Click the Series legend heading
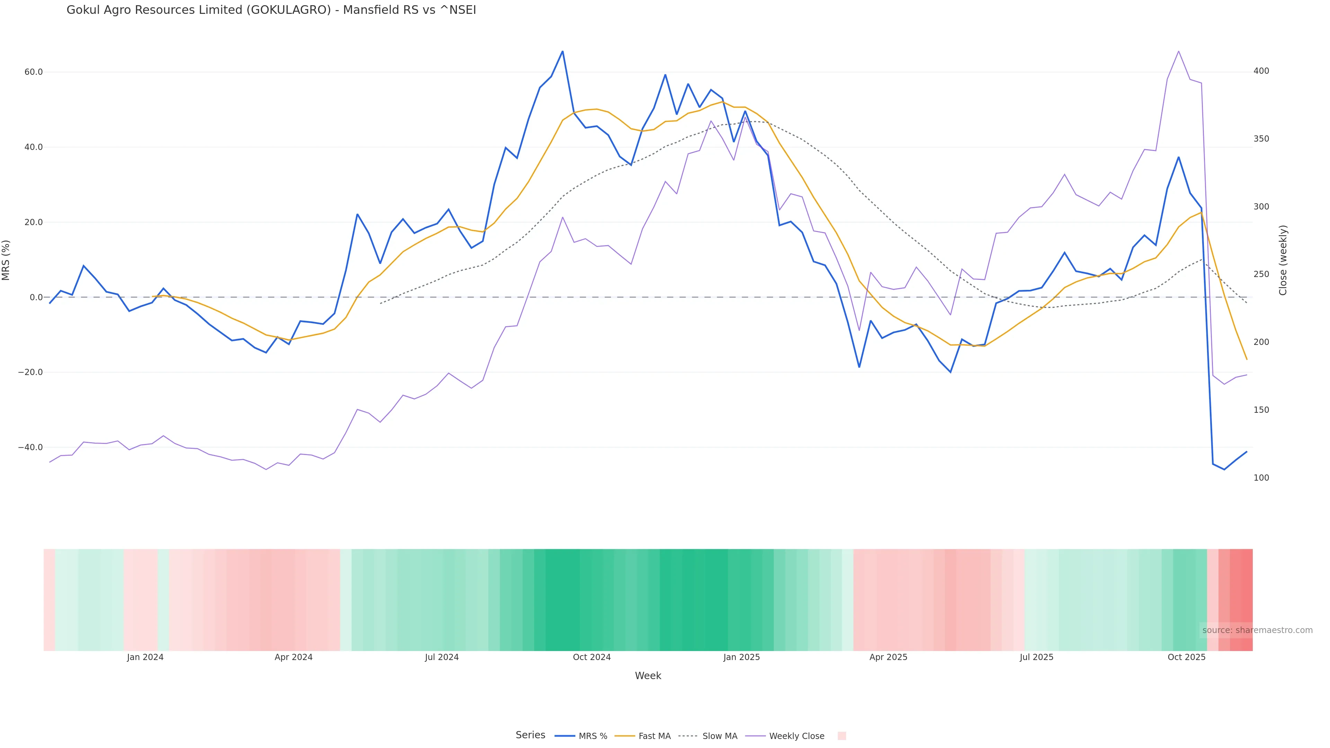 pos(530,735)
